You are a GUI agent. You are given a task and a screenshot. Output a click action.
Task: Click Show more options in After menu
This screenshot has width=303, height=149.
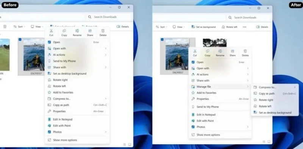[x=220, y=135]
